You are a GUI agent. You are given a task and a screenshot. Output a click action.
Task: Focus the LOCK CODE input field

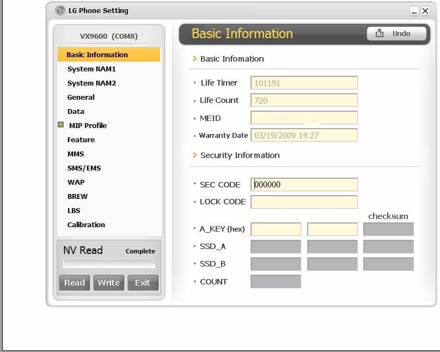[304, 202]
